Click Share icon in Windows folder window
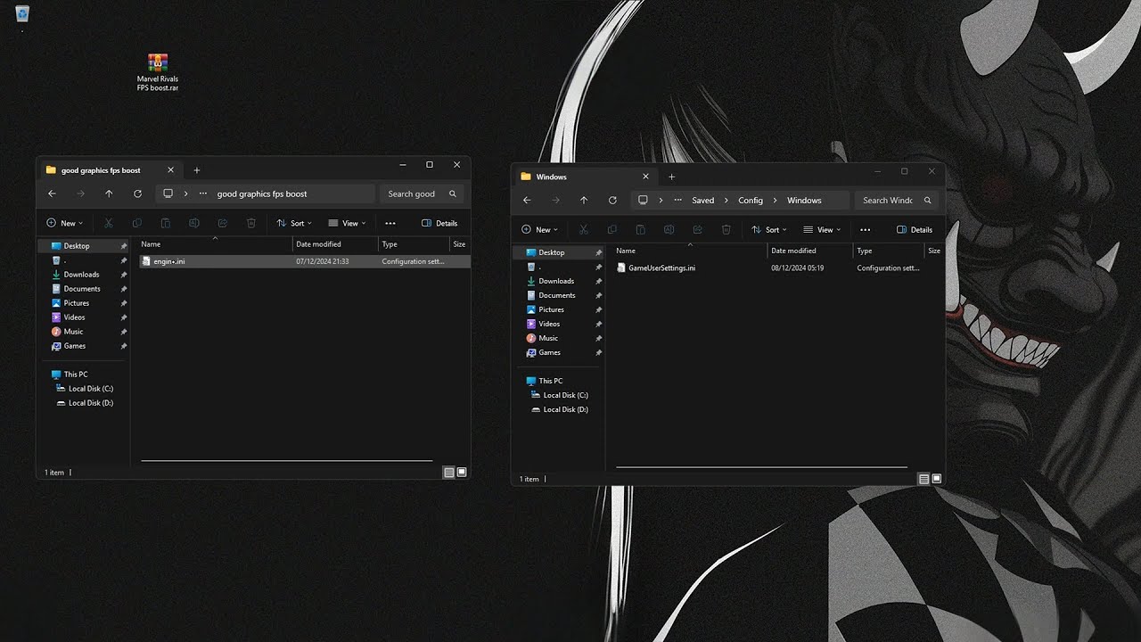1141x642 pixels. (698, 230)
